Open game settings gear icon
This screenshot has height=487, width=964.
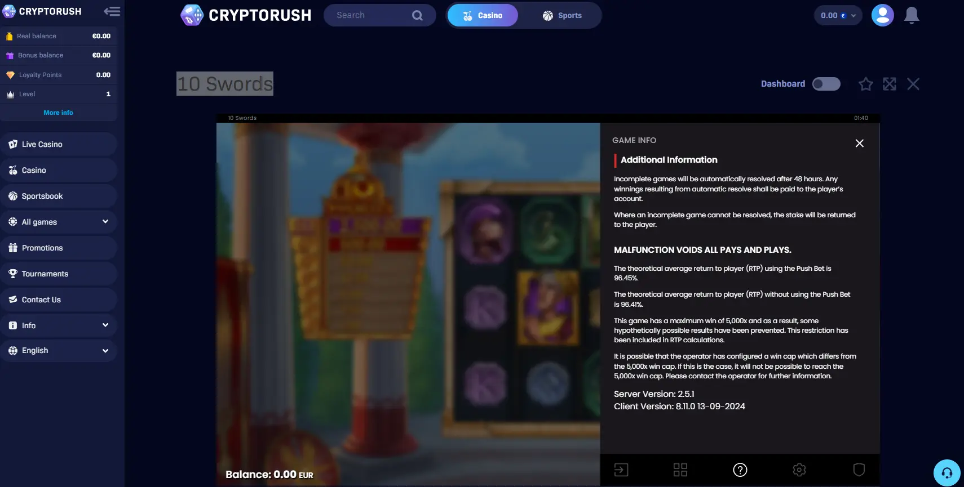799,470
